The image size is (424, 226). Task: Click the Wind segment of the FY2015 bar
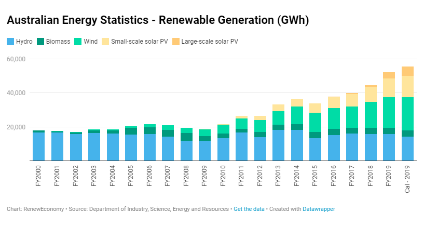click(316, 122)
